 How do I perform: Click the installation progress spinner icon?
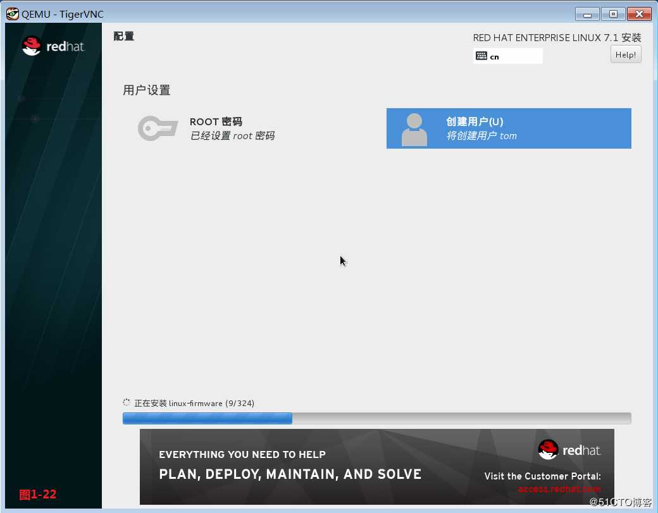tap(127, 403)
